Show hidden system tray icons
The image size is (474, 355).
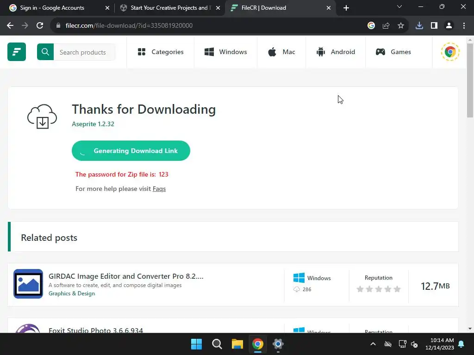373,344
